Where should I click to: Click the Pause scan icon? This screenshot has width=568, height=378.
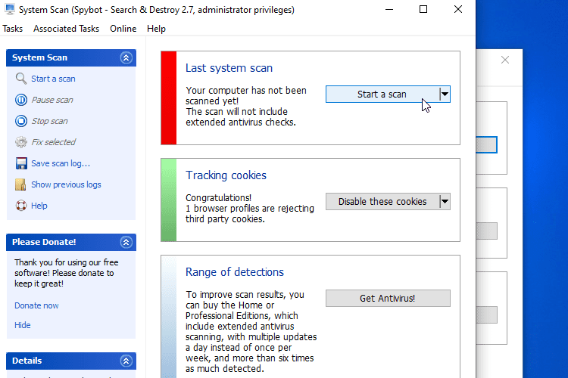coord(21,100)
